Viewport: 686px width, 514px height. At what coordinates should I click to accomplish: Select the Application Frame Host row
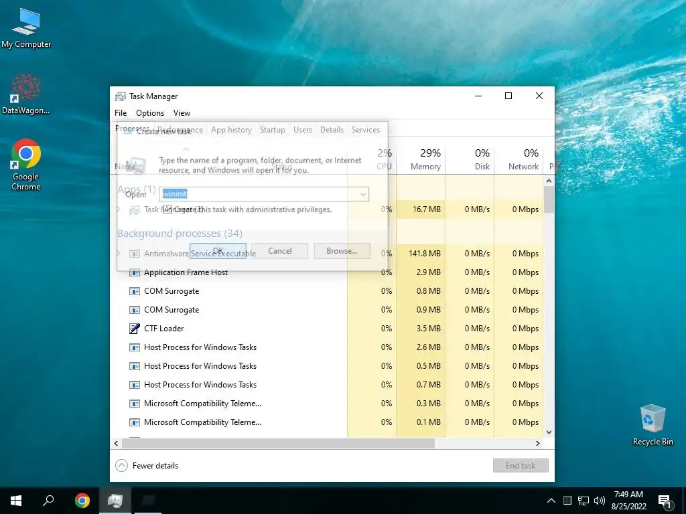coord(327,272)
